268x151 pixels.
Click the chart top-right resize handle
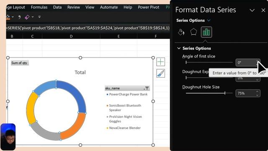tap(153, 58)
